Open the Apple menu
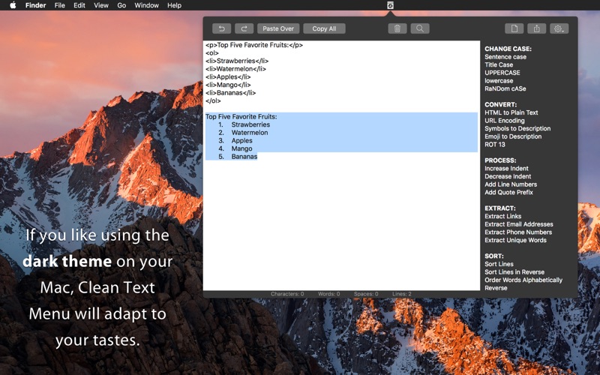This screenshot has height=375, width=600. (13, 5)
